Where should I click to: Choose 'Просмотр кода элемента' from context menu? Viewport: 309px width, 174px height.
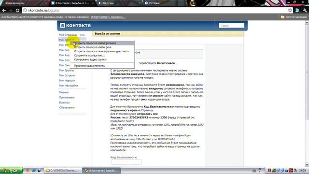(x=102, y=66)
